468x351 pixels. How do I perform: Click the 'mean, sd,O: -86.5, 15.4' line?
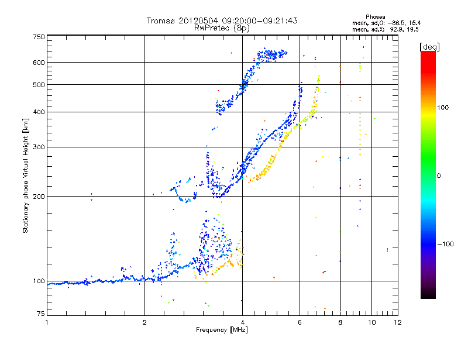386,23
